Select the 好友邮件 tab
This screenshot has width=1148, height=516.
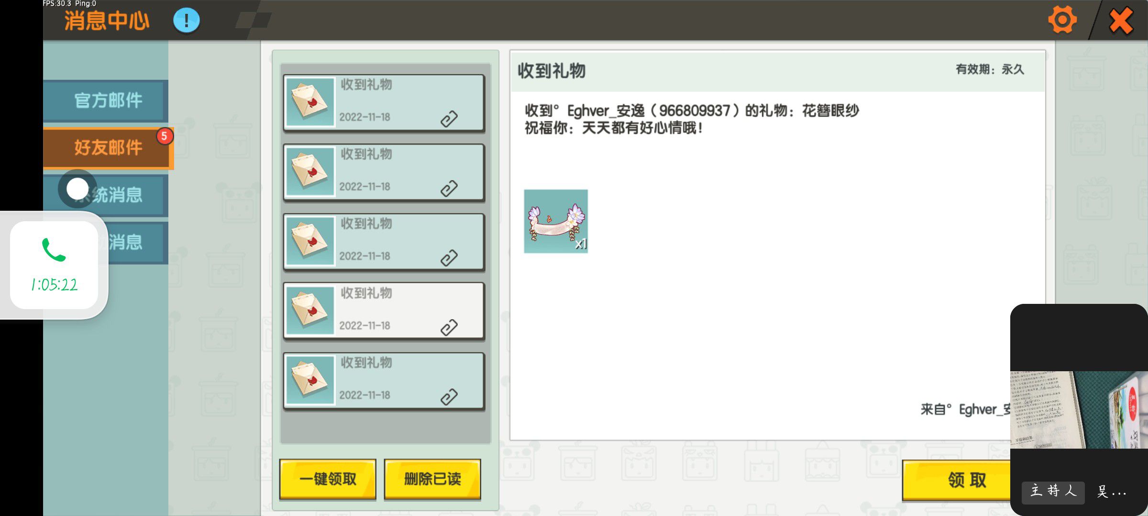108,148
